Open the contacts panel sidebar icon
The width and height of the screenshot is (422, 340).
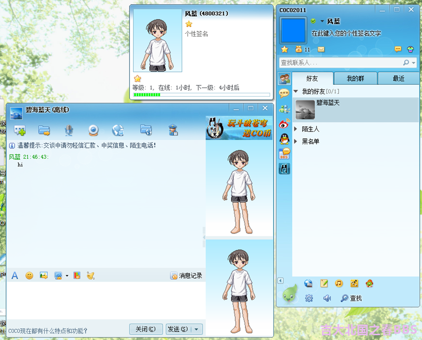tap(284, 79)
